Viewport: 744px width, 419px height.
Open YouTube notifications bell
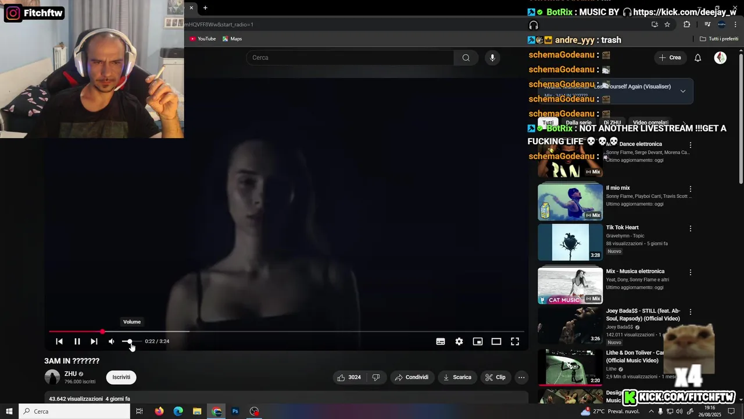[698, 58]
